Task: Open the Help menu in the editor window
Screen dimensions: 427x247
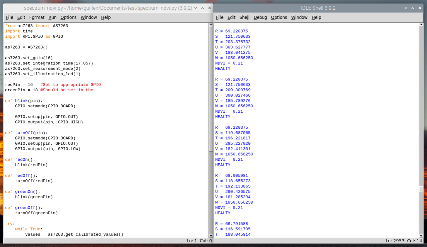Action: coord(106,17)
